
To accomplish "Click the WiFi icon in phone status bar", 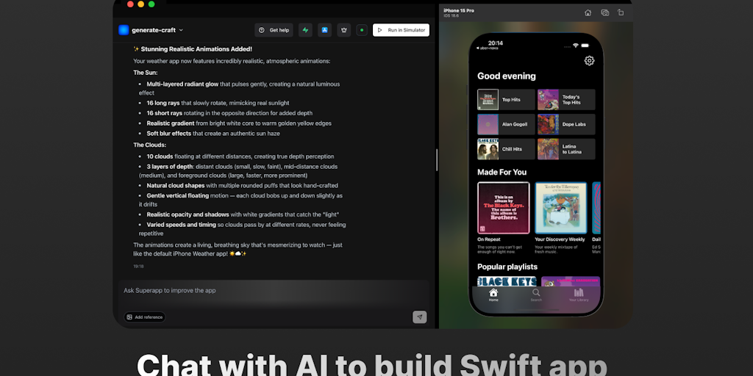I will (575, 45).
